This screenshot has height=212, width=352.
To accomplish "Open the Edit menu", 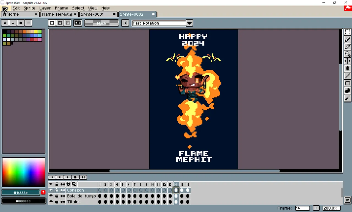I will [x=16, y=8].
